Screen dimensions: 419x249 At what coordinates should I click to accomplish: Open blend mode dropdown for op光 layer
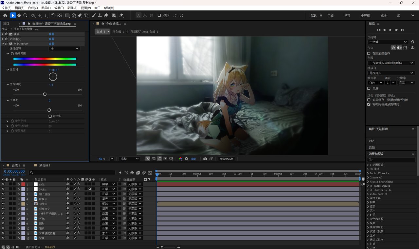(x=108, y=184)
